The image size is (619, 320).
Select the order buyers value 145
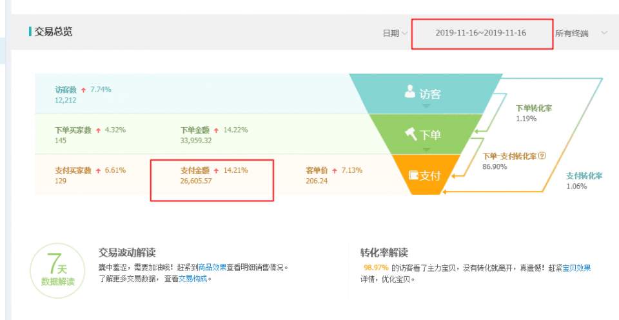click(61, 141)
